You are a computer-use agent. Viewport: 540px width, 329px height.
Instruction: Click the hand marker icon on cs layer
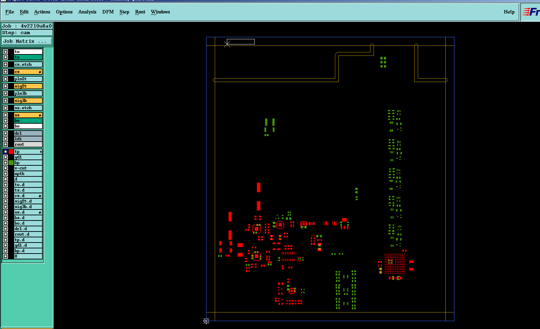click(x=40, y=72)
